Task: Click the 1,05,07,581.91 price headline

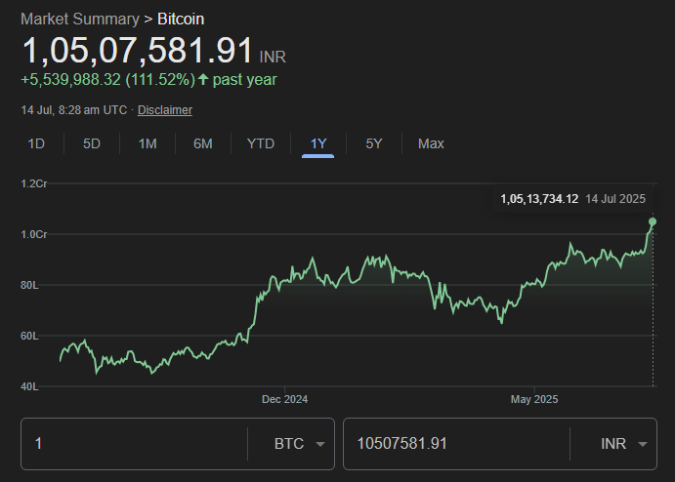Action: 138,51
